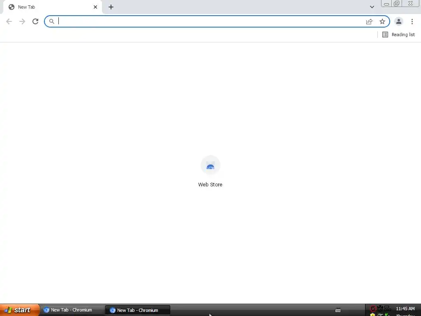The width and height of the screenshot is (421, 316).
Task: Click the back navigation arrow
Action: tap(9, 21)
